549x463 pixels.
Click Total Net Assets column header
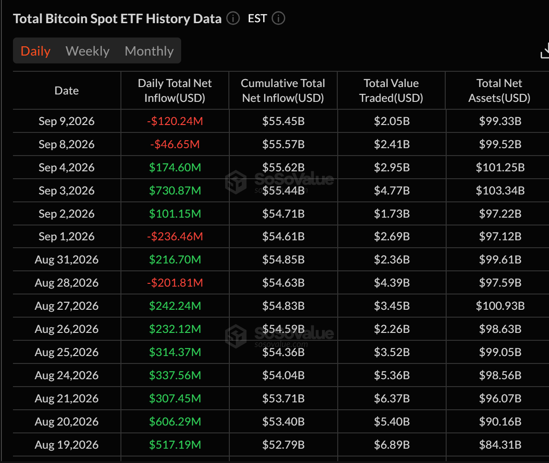point(499,91)
